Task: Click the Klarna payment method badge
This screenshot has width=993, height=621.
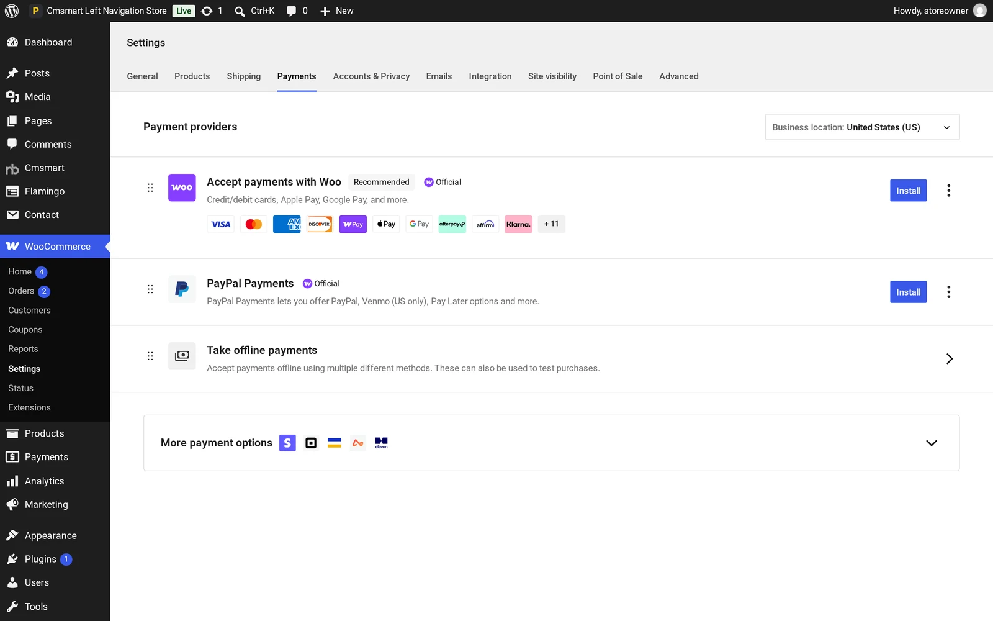Action: click(x=518, y=224)
